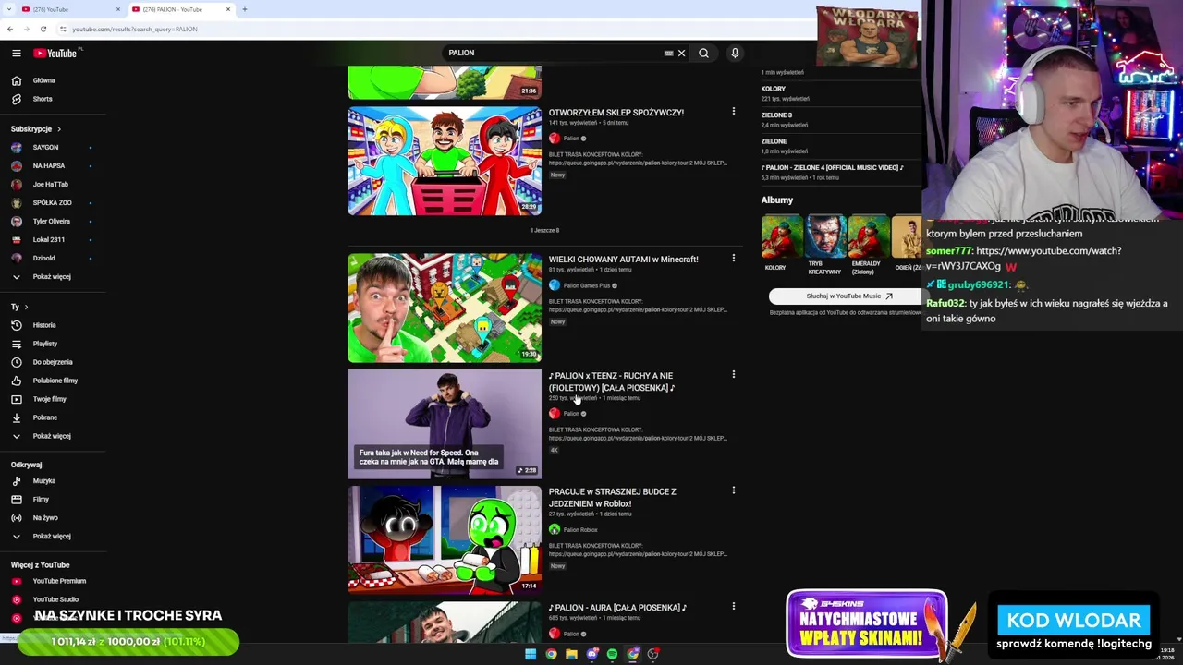Open the Windows Start button in taskbar

point(531,654)
